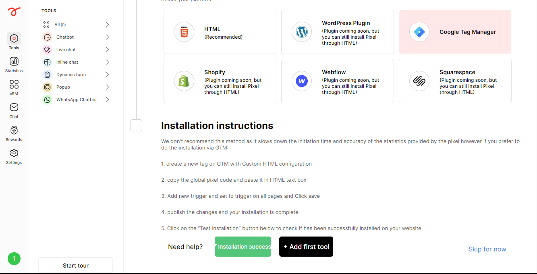537x274 pixels.
Task: Select the Popup menu label
Action: tap(63, 87)
